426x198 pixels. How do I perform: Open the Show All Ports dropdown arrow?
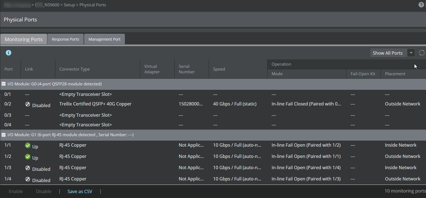click(x=411, y=53)
